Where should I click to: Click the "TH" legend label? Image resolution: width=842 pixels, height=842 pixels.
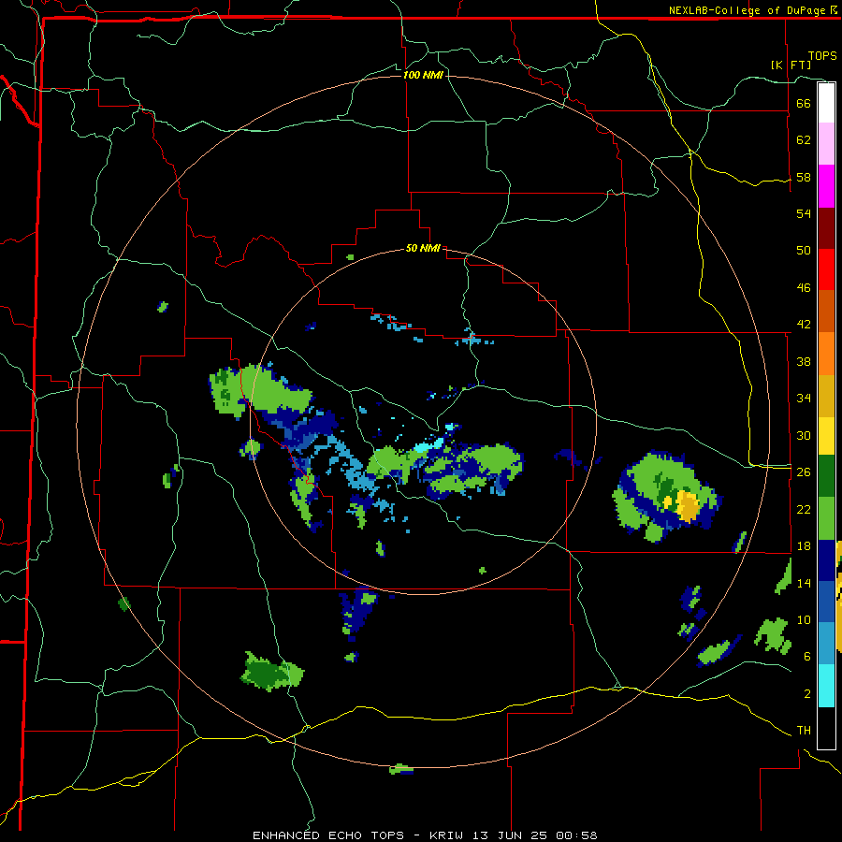pos(804,731)
